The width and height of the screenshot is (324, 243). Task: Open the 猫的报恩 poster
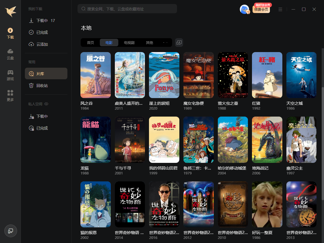pos(95,204)
